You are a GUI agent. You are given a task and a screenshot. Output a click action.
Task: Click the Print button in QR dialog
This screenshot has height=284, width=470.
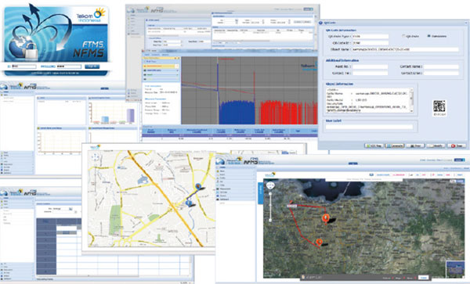tap(415, 146)
